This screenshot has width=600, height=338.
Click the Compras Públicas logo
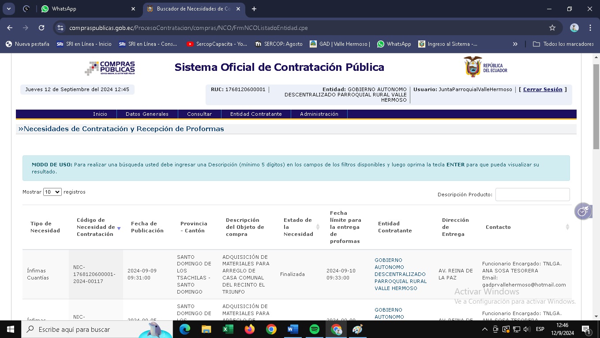point(110,68)
